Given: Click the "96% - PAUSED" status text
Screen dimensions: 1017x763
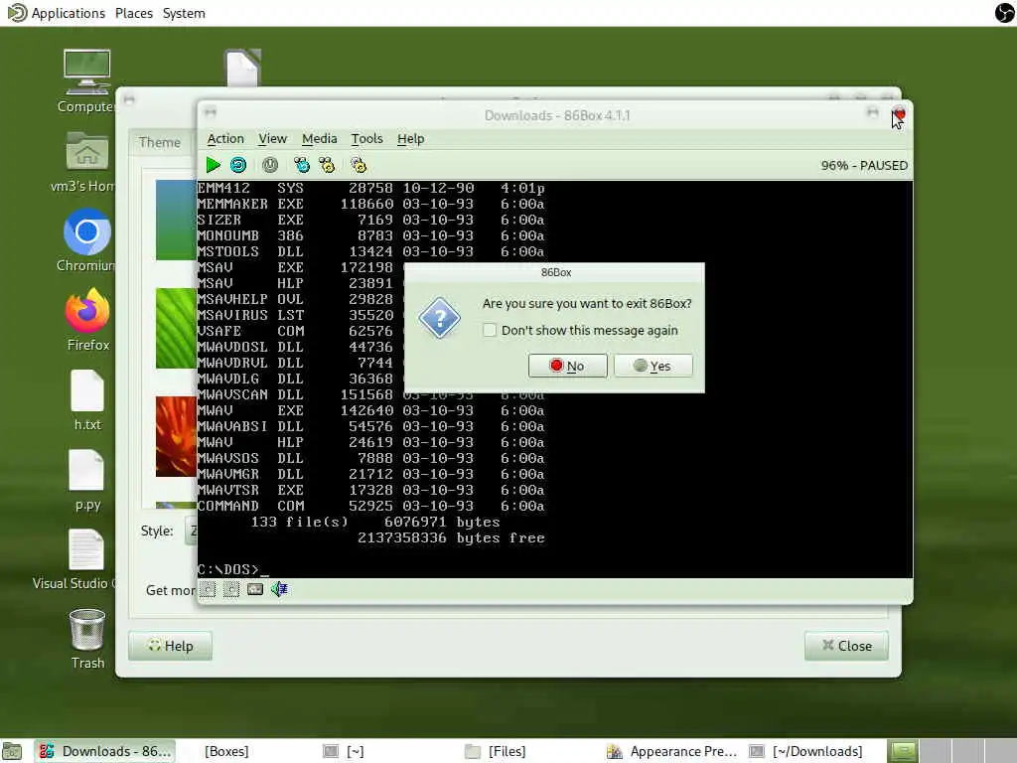Looking at the screenshot, I should click(x=864, y=166).
